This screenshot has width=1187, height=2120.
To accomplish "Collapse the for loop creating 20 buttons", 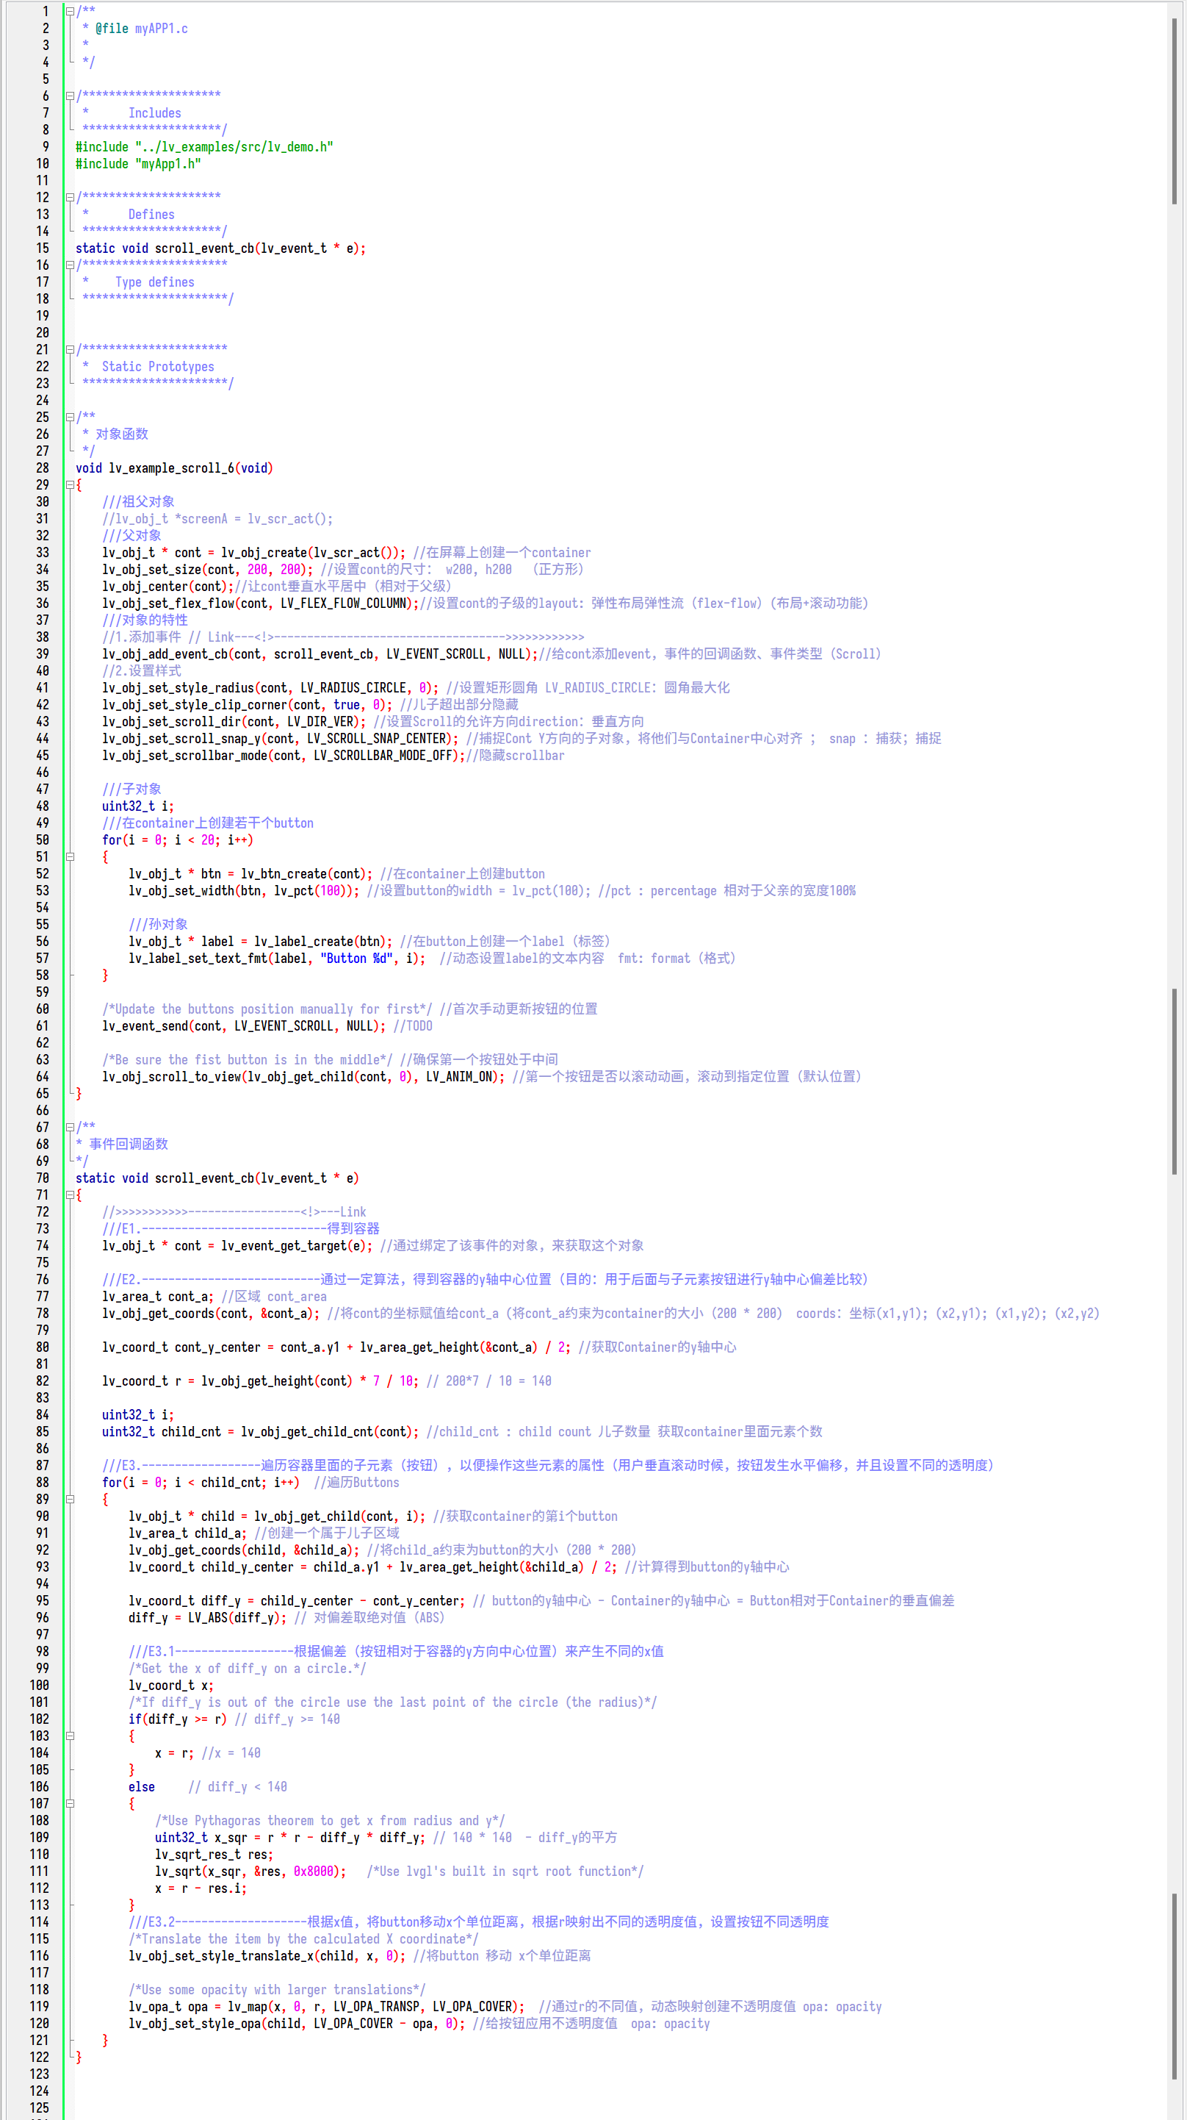I will (x=69, y=856).
